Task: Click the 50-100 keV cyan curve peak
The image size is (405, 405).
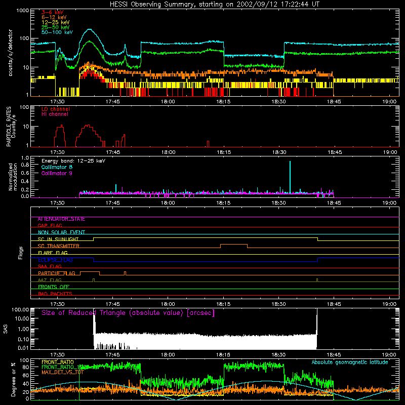Action: tap(90, 29)
